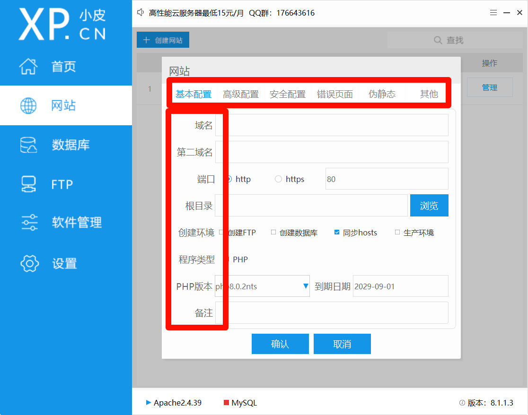Viewport: 528px width, 415px height.
Task: Click the 到期日期 field 2029-09-01
Action: coord(401,286)
